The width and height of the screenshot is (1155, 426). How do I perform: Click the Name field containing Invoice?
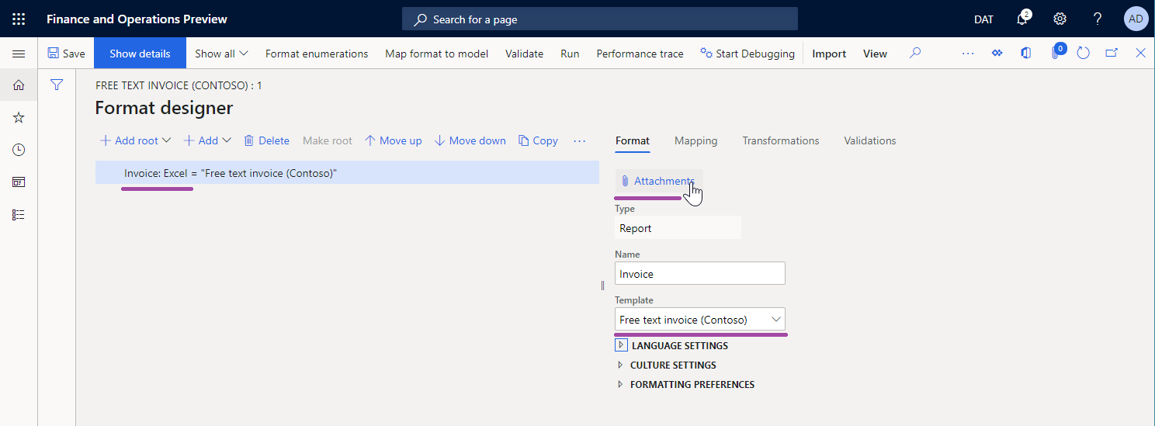pyautogui.click(x=700, y=273)
